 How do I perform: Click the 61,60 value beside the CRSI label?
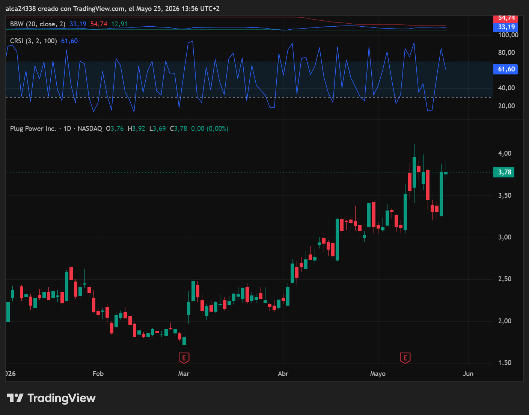pyautogui.click(x=69, y=41)
